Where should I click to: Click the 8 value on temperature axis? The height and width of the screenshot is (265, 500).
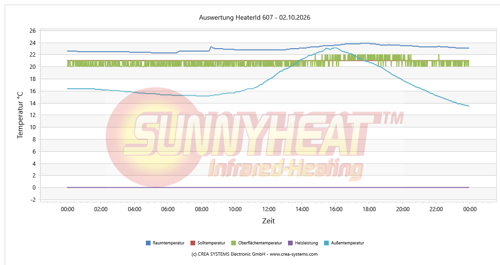click(x=34, y=140)
